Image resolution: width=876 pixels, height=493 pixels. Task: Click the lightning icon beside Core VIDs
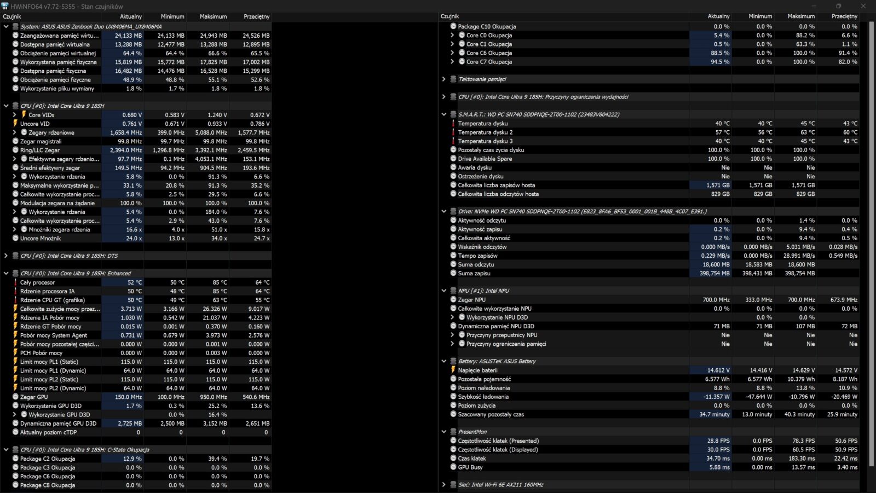(24, 115)
